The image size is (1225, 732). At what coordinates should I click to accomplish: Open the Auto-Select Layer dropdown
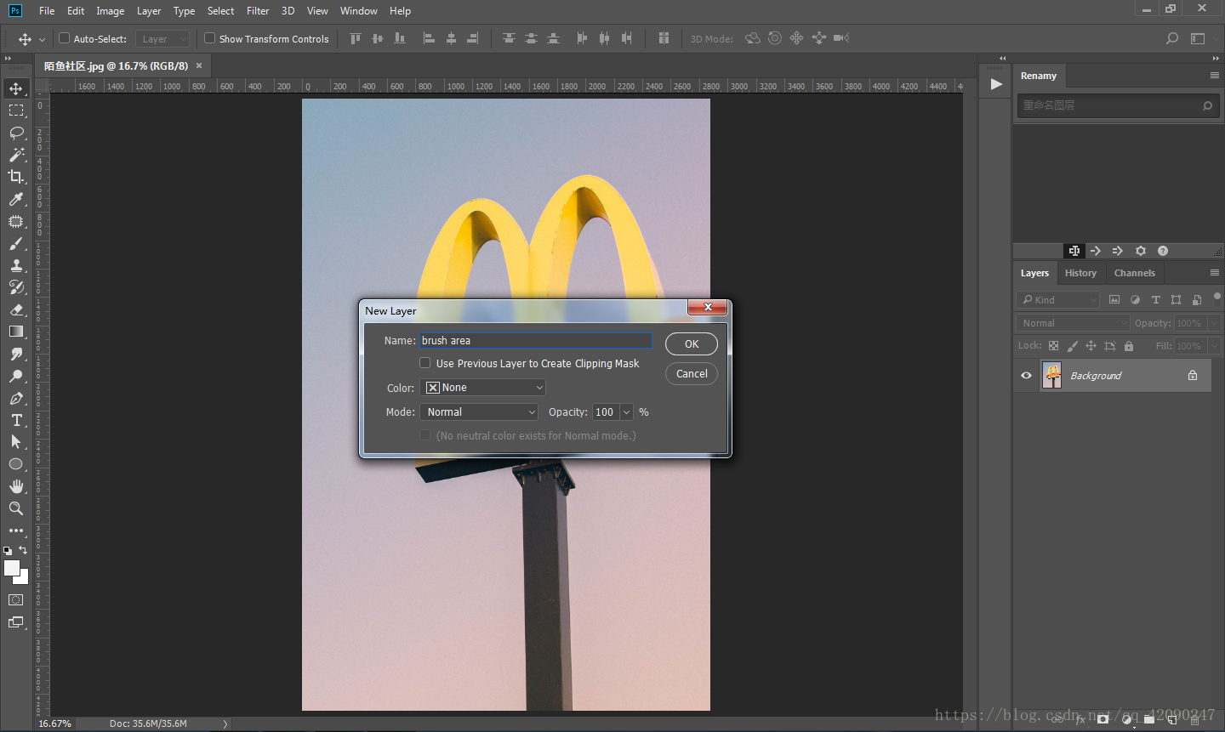click(162, 39)
